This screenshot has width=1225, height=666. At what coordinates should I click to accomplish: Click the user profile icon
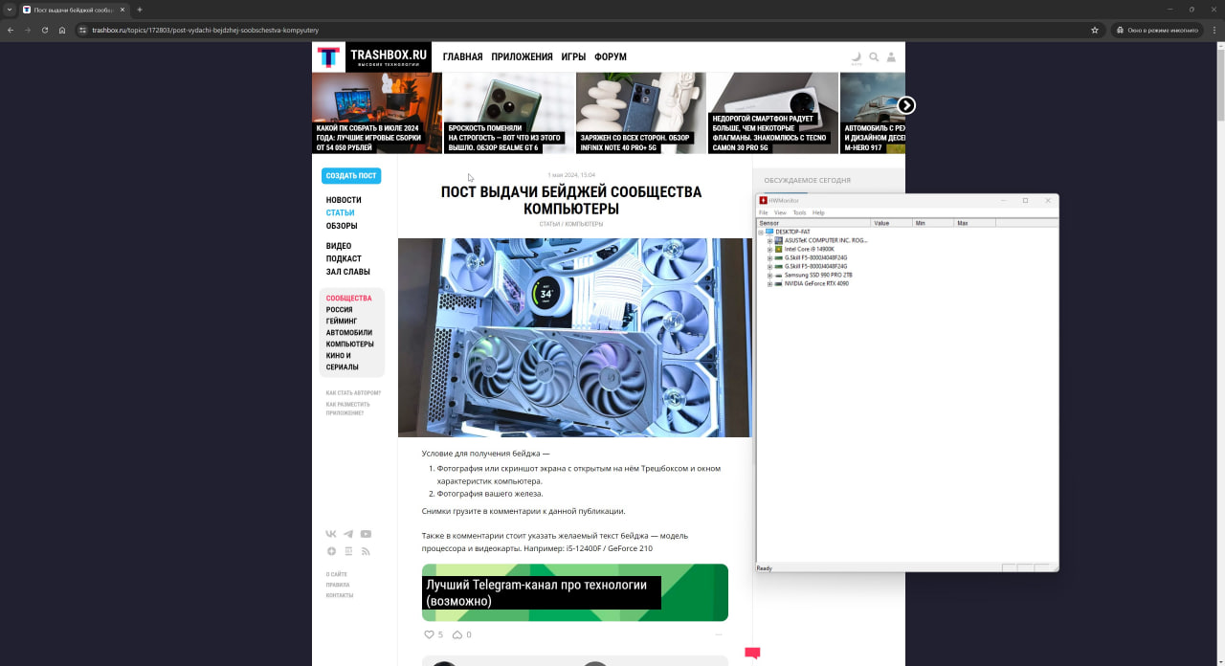click(x=891, y=57)
